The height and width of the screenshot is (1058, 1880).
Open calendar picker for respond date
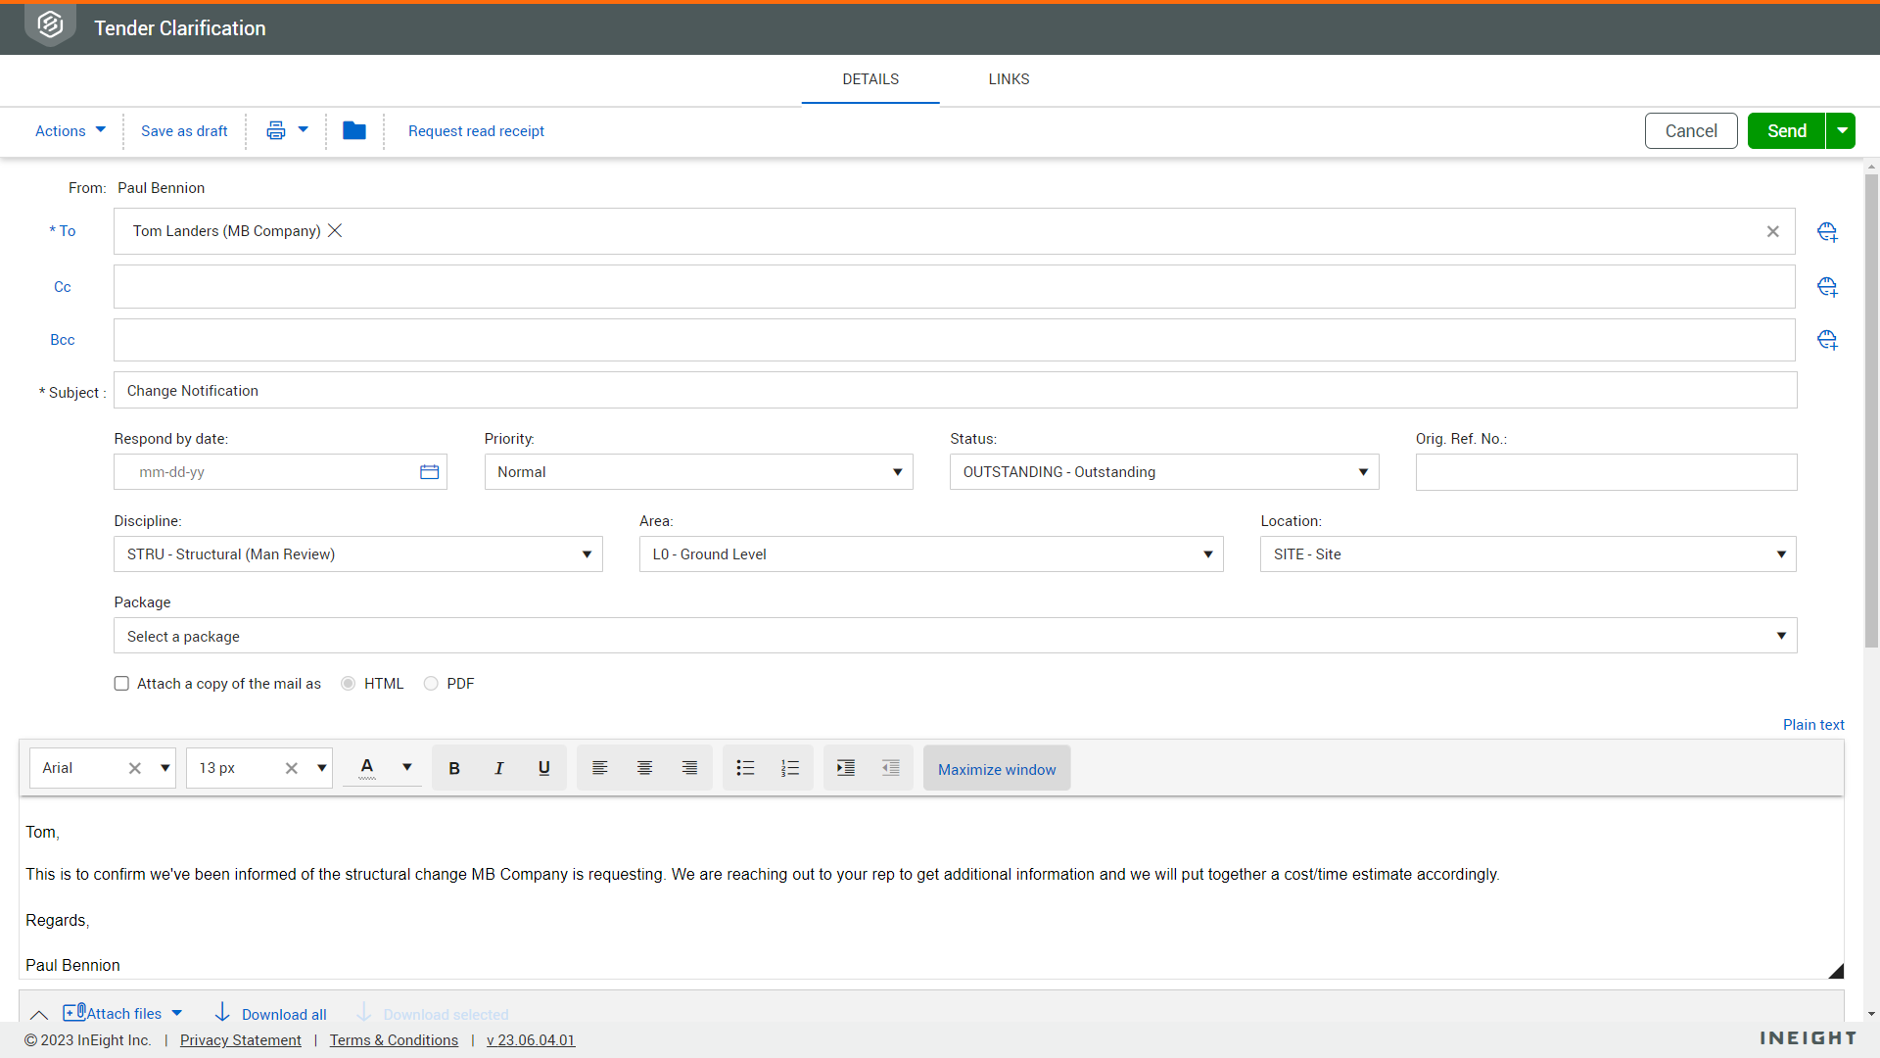tap(429, 472)
